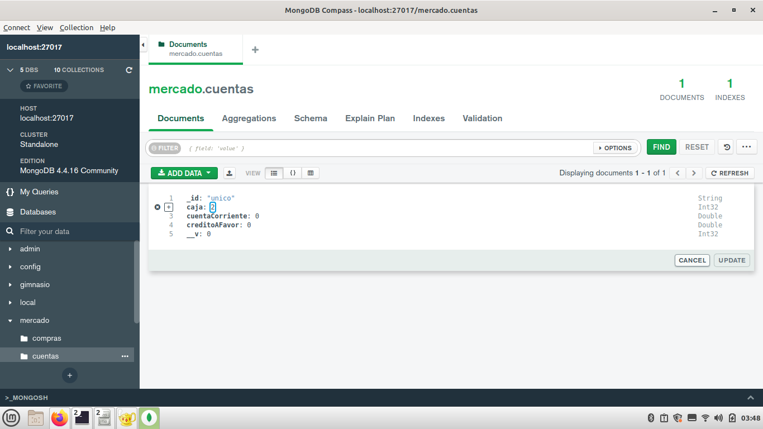Revert the caja field change icon
The image size is (763, 429).
[158, 207]
